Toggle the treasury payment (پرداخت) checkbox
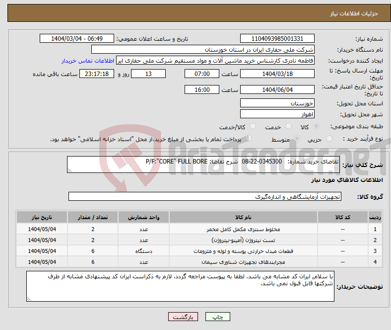Image resolution: width=391 pixels, height=330 pixels. point(249,139)
